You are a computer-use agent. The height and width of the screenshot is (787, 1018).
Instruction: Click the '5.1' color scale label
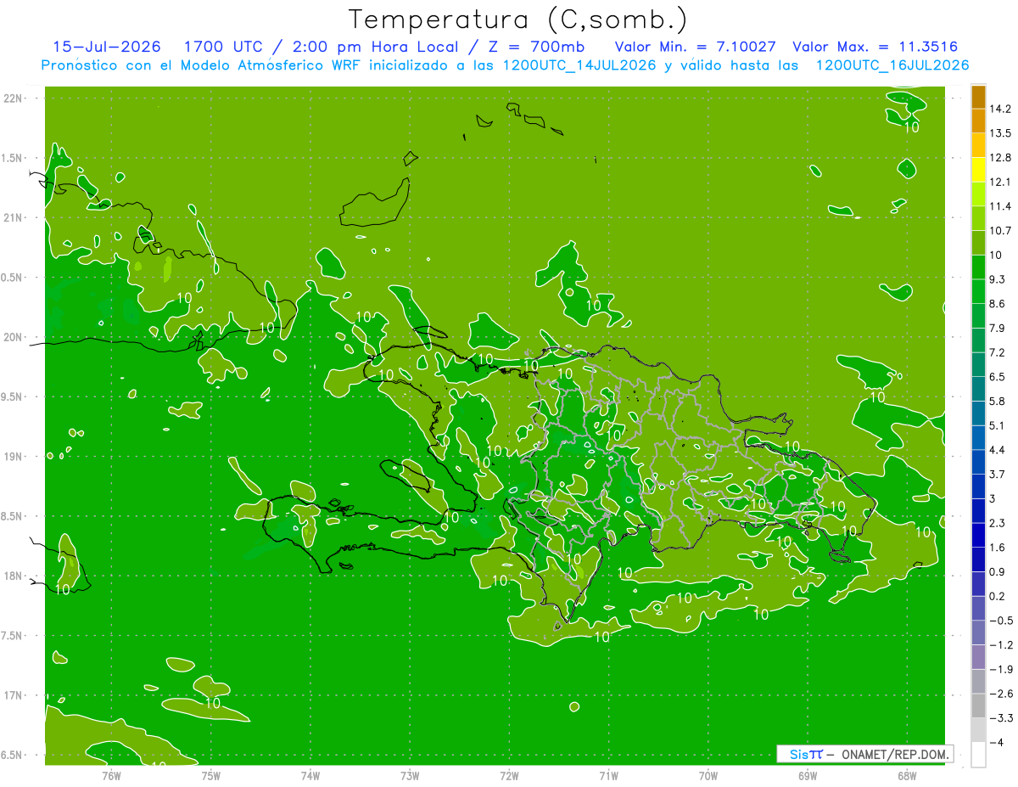(998, 425)
